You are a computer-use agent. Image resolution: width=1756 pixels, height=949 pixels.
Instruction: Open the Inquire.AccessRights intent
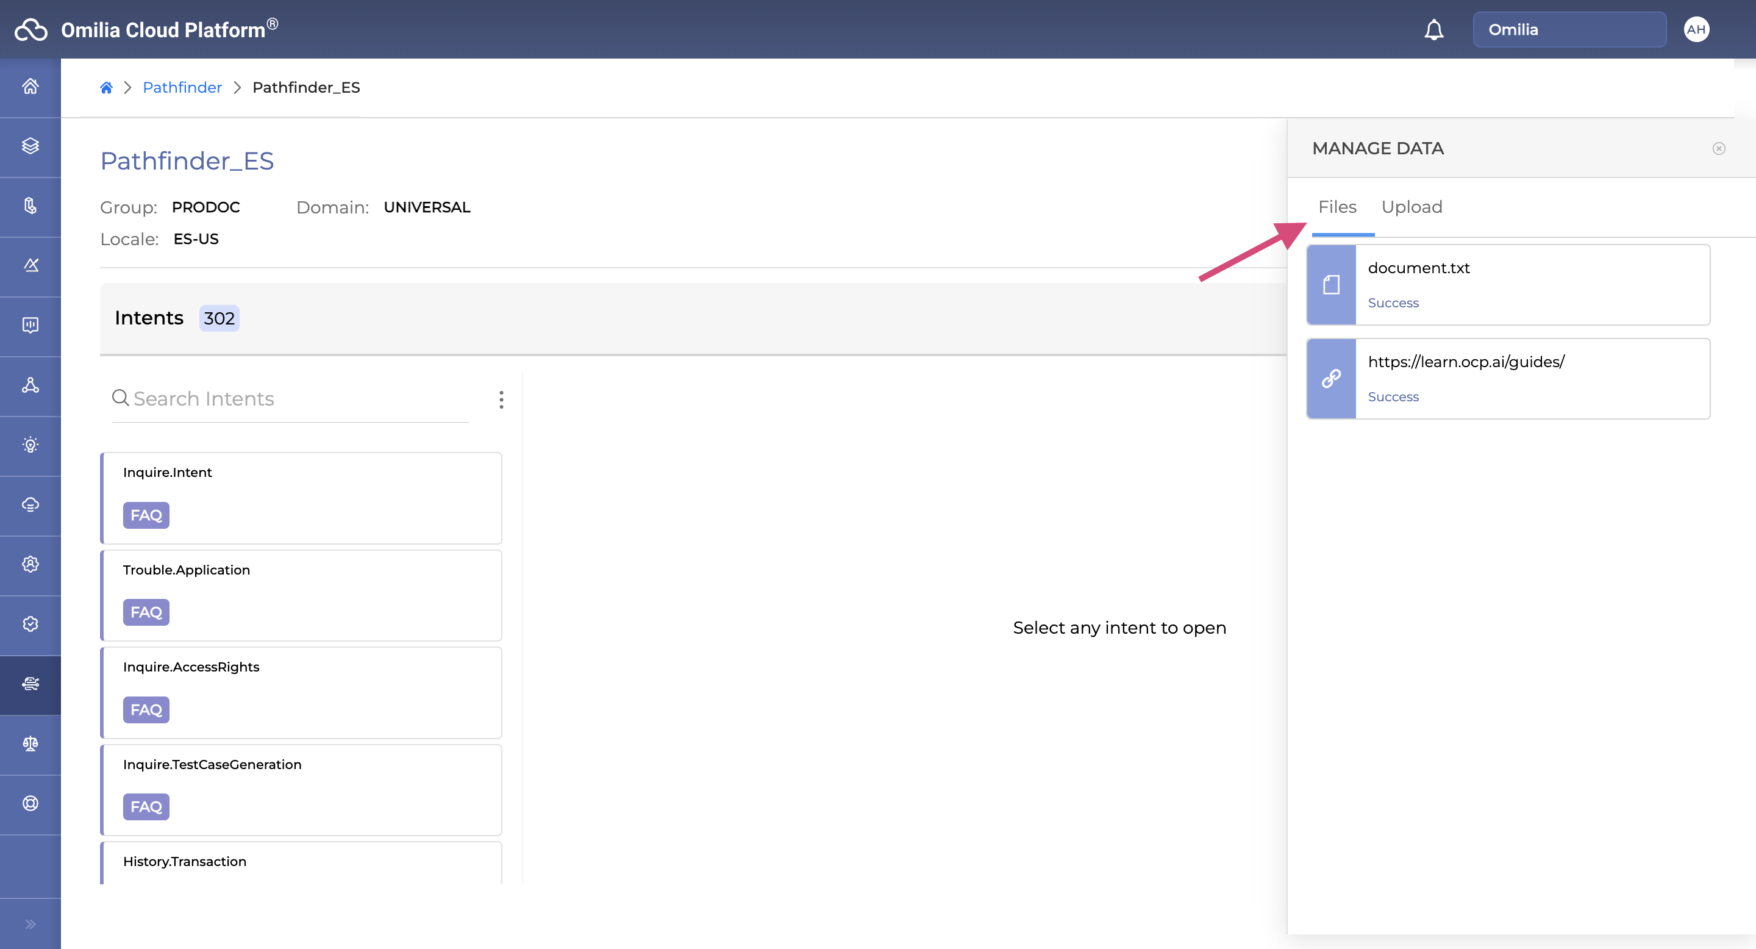[x=301, y=692]
